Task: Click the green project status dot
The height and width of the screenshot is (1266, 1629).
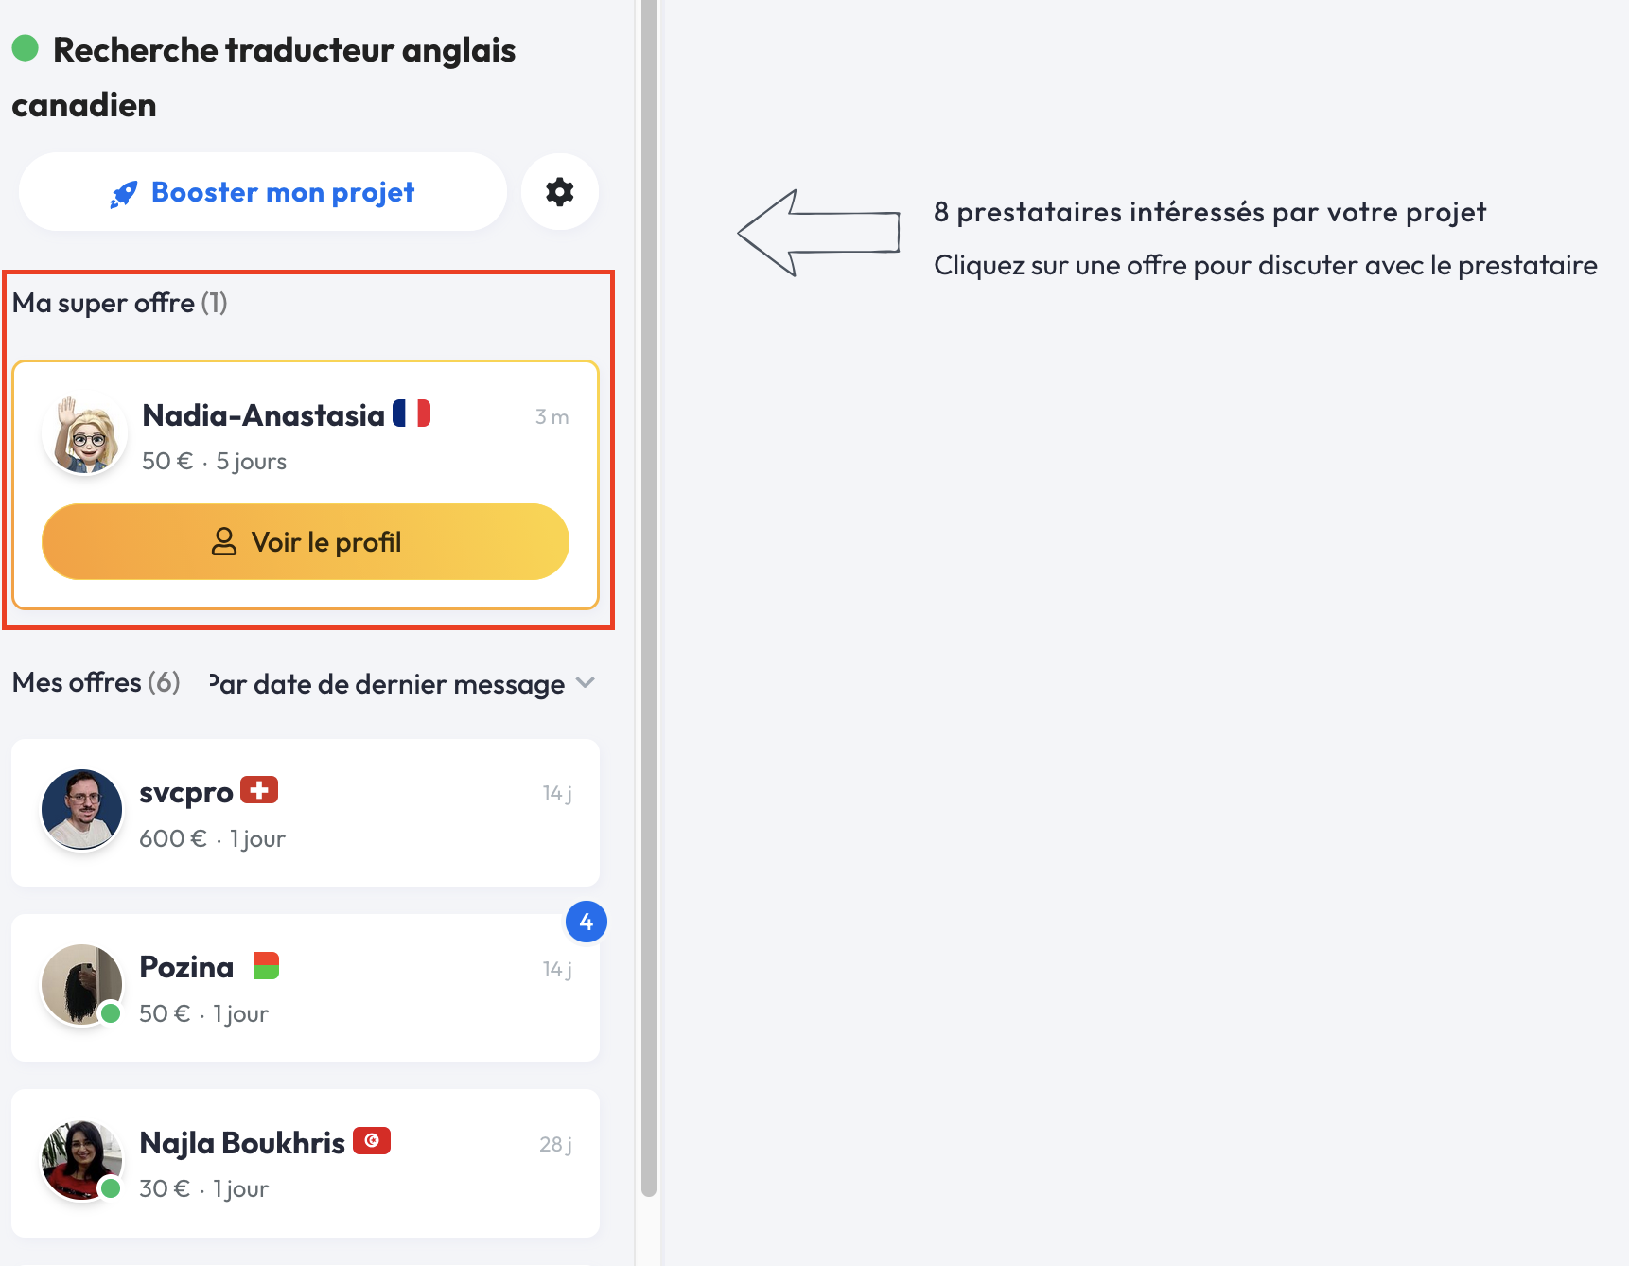Action: click(x=26, y=48)
